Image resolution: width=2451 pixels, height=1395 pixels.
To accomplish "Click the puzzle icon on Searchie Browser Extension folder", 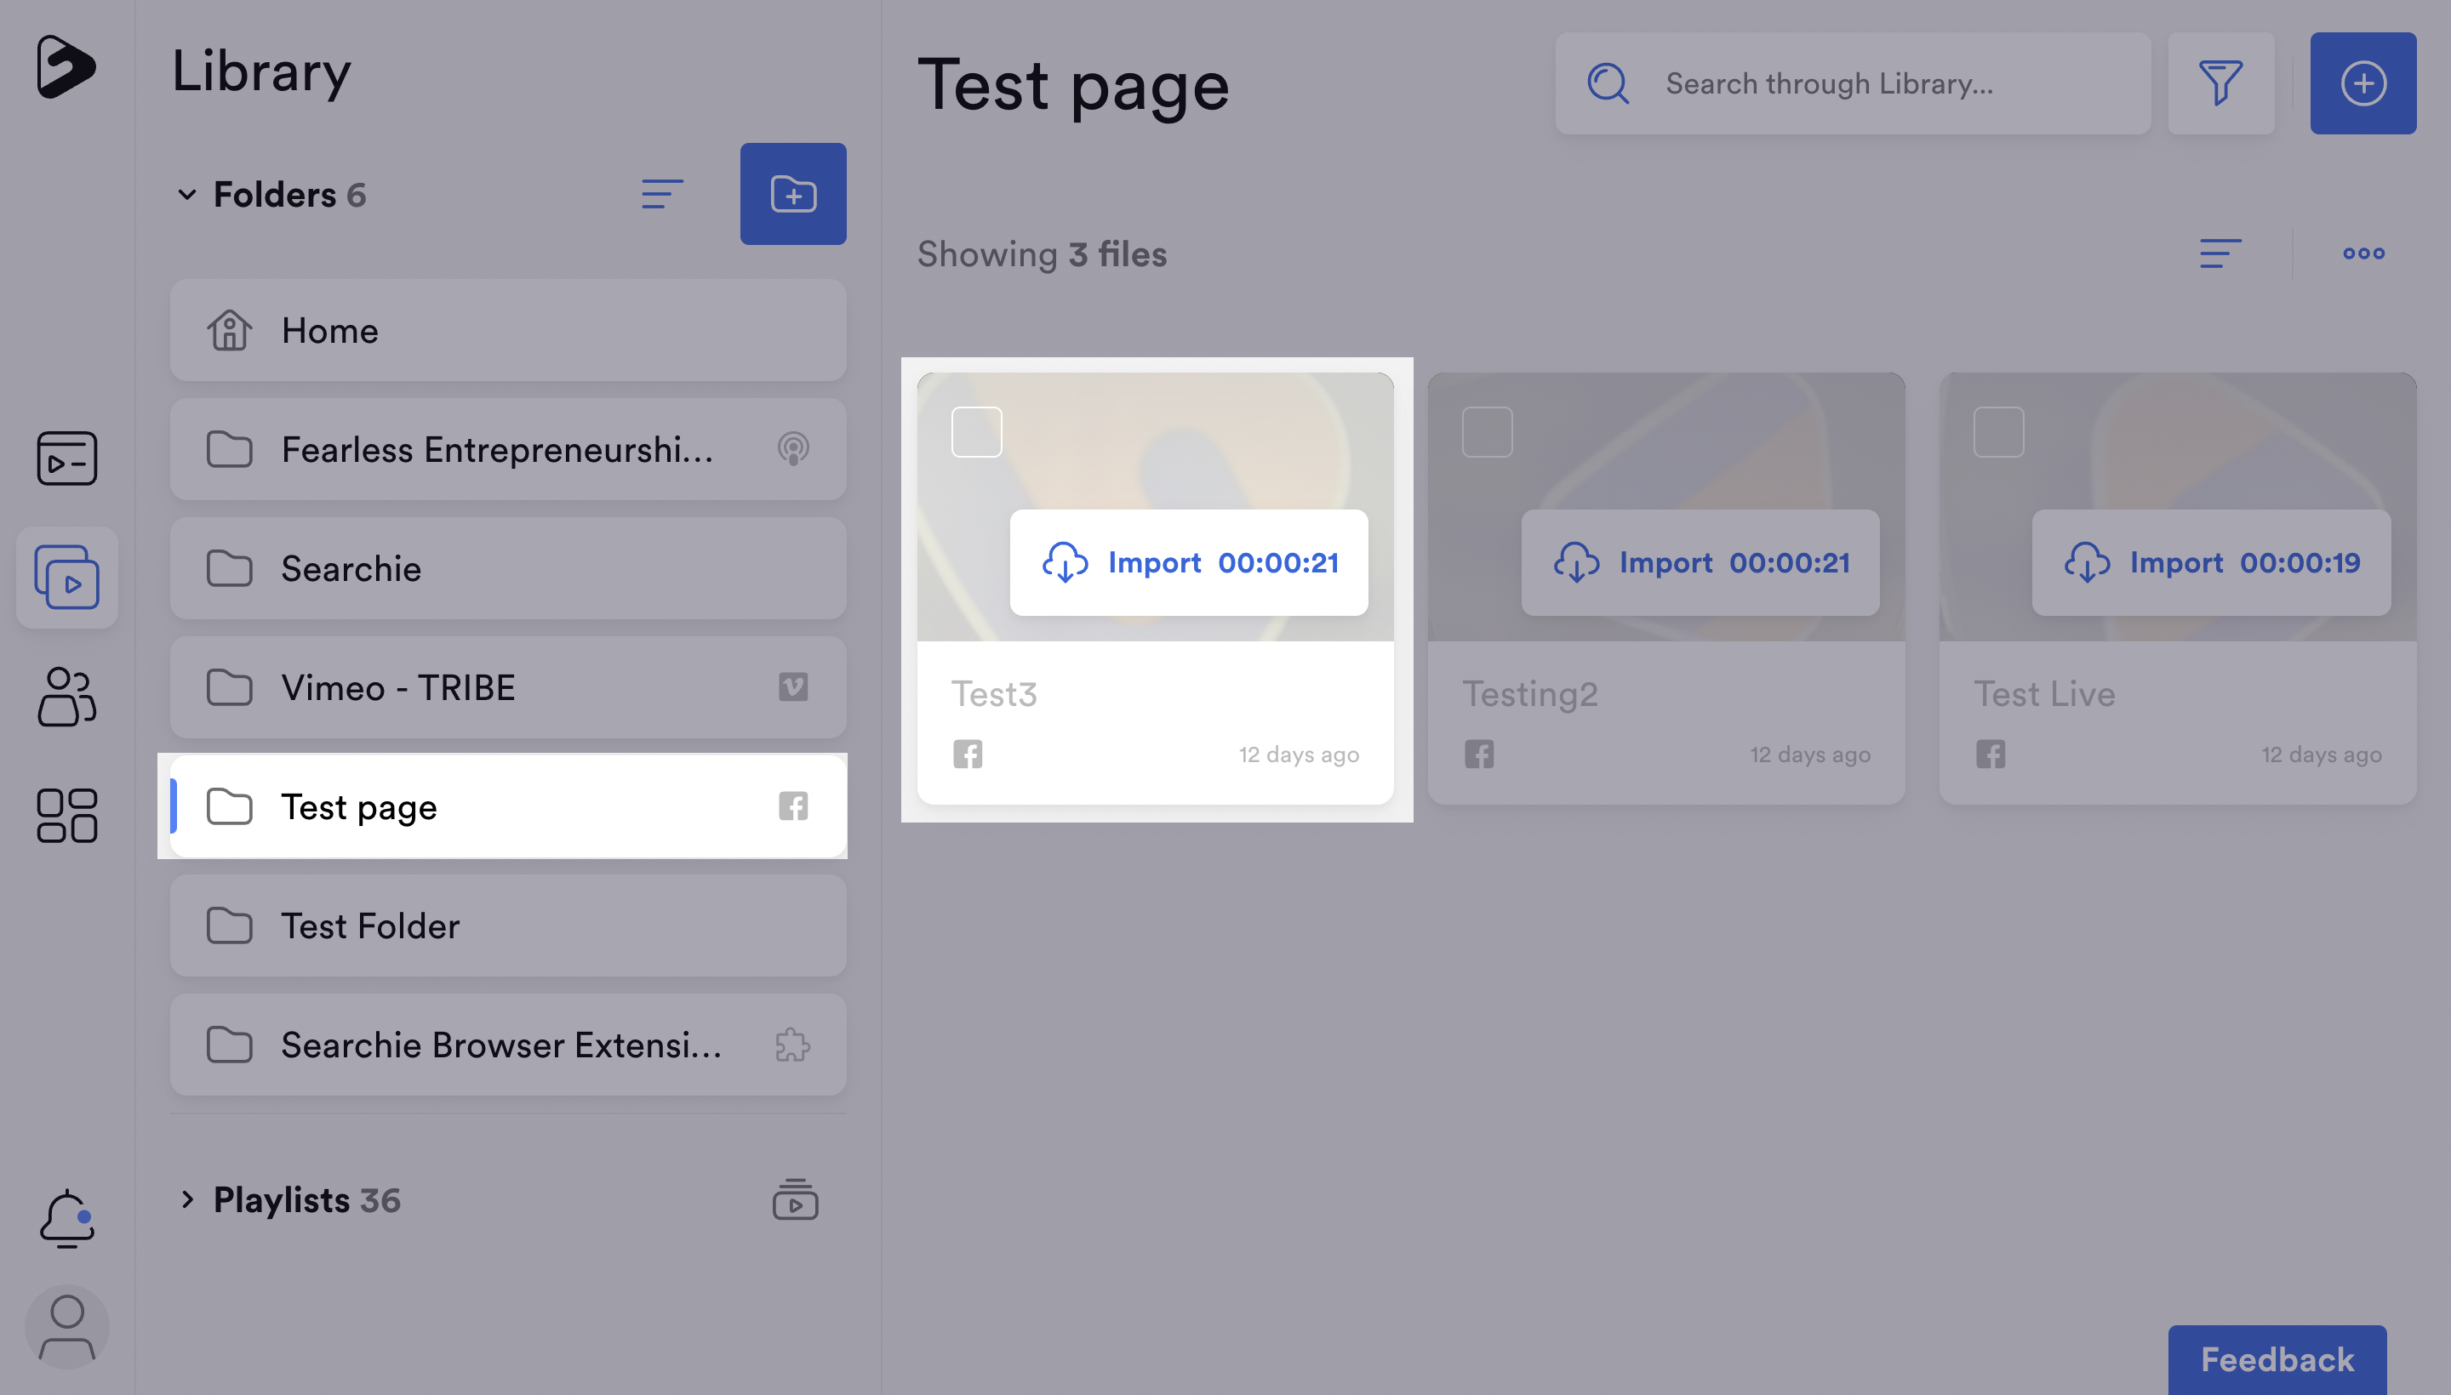I will click(x=792, y=1045).
